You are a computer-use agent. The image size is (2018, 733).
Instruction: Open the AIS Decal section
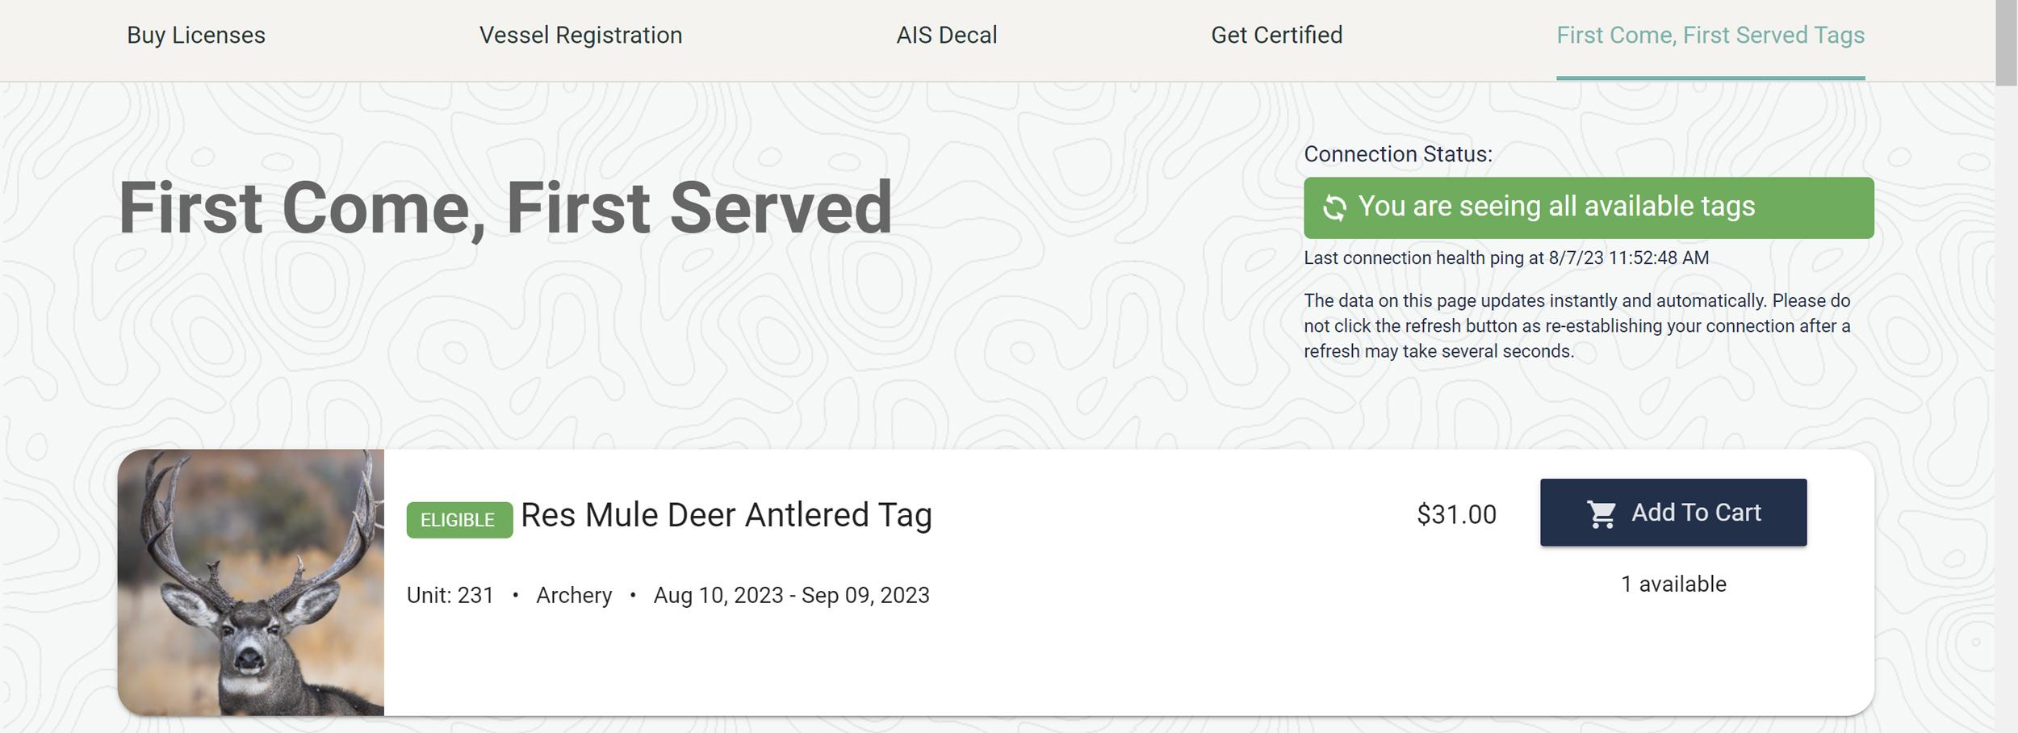click(x=946, y=36)
